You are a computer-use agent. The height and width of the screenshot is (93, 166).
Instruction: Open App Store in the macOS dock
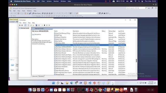(68, 90)
